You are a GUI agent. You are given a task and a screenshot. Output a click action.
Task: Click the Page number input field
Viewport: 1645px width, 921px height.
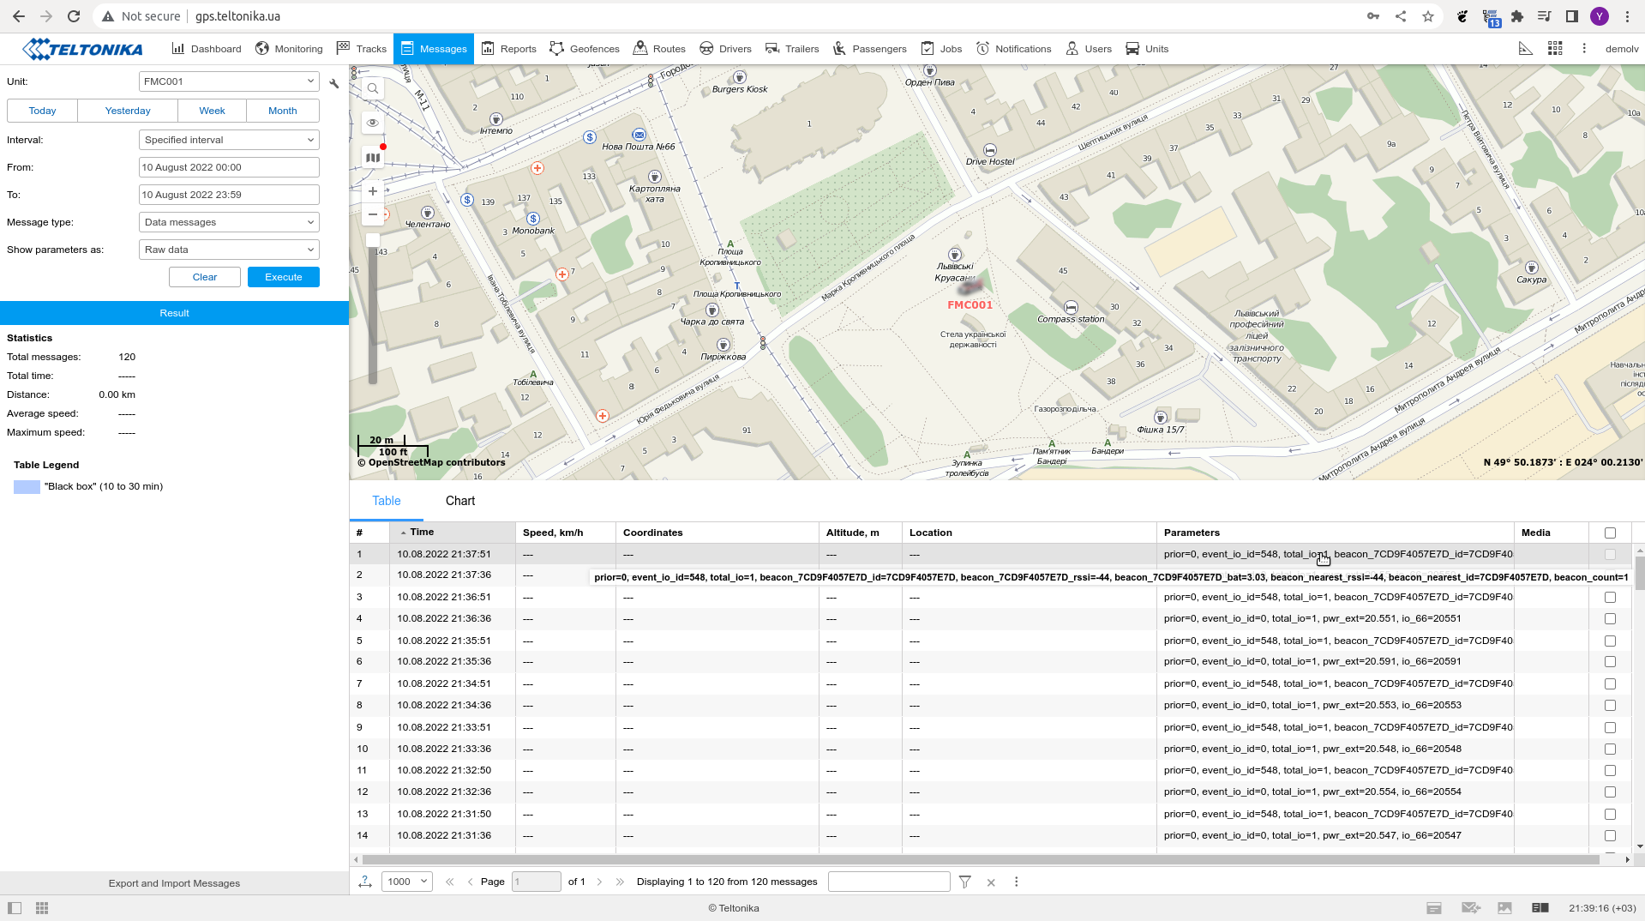click(x=536, y=881)
